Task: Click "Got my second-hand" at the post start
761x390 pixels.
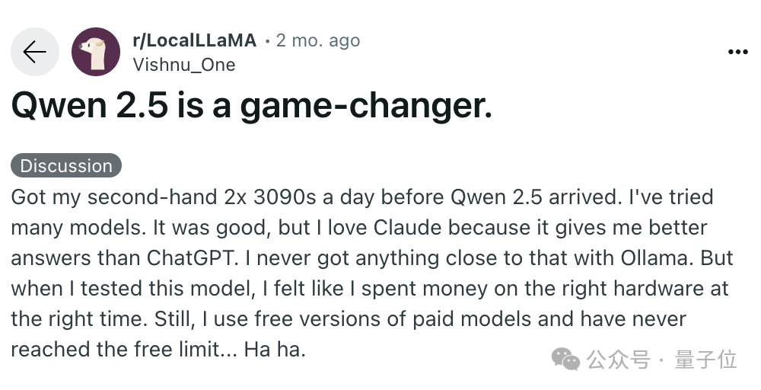Action: tap(114, 197)
